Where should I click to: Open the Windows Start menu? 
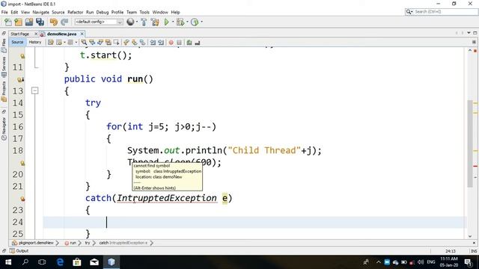[8, 262]
